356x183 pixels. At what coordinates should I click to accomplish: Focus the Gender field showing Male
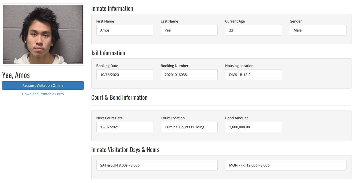tap(318, 30)
